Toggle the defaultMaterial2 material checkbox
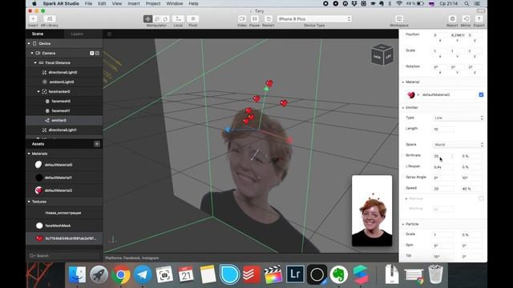This screenshot has width=513, height=288. pyautogui.click(x=481, y=94)
